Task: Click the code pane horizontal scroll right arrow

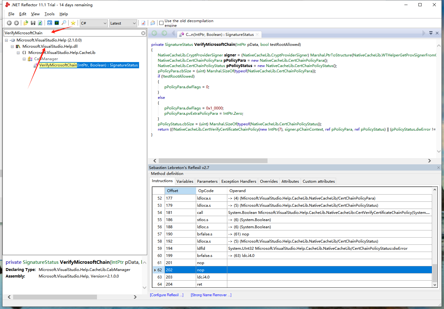Action: [x=429, y=161]
